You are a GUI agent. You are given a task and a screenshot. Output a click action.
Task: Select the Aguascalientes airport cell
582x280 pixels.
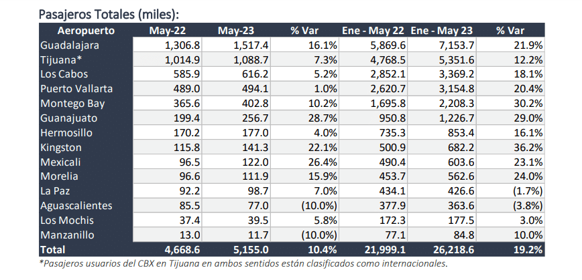point(75,206)
